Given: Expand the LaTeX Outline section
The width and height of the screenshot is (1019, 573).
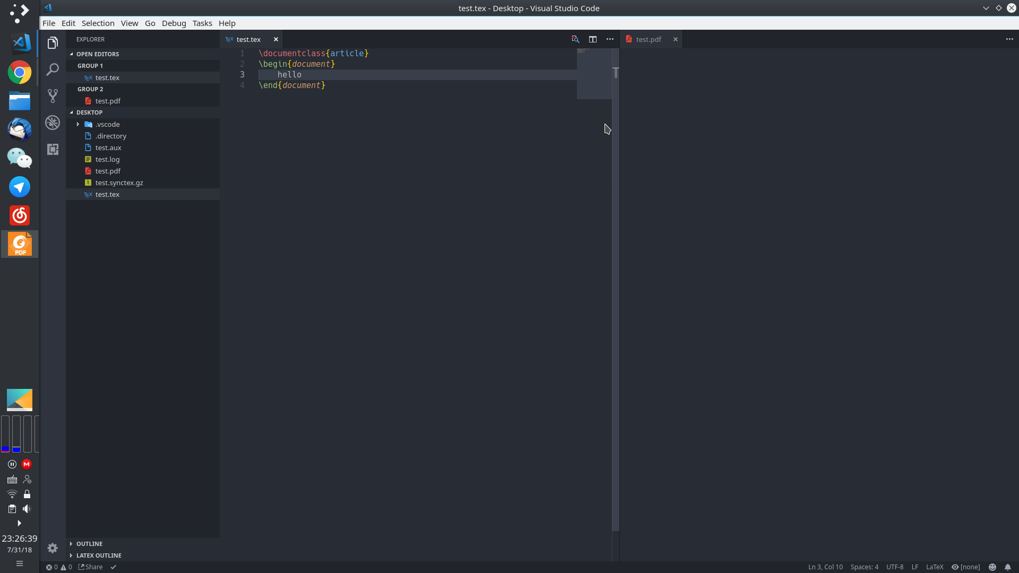Looking at the screenshot, I should pos(99,555).
